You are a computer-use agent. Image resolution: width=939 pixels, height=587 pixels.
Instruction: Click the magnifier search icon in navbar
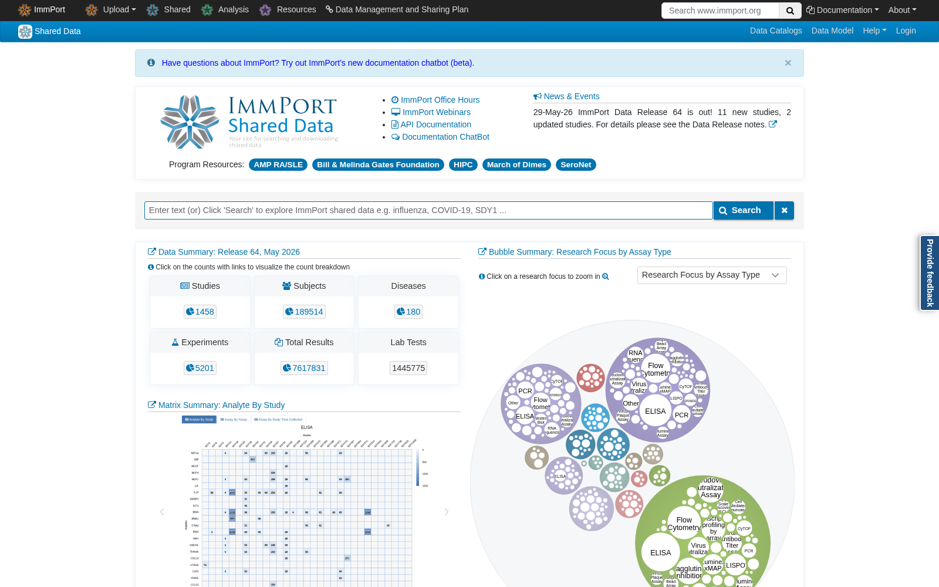coord(790,11)
